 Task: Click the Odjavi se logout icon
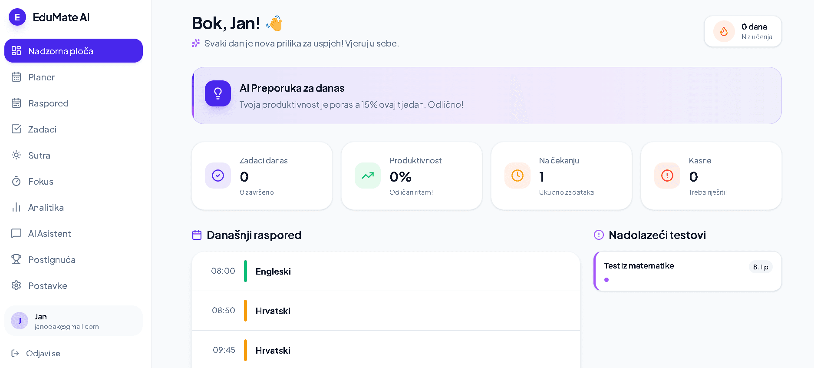[15, 353]
